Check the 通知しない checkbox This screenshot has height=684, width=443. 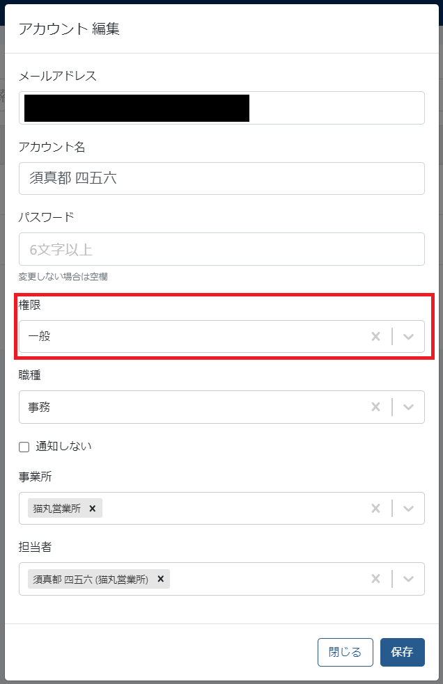coord(23,446)
